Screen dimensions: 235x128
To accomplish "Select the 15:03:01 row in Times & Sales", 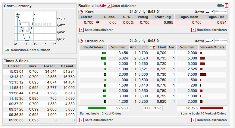I will click(x=39, y=72).
